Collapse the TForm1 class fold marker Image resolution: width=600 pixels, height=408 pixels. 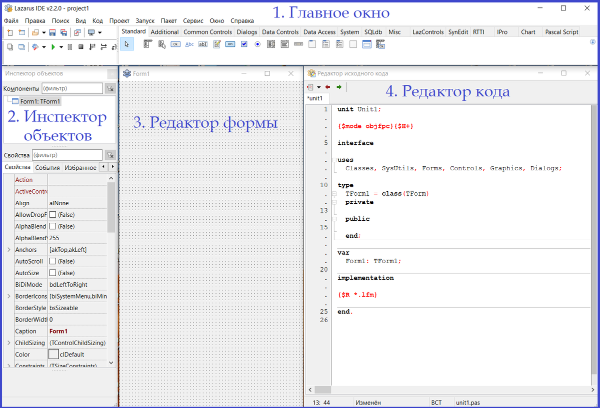333,194
